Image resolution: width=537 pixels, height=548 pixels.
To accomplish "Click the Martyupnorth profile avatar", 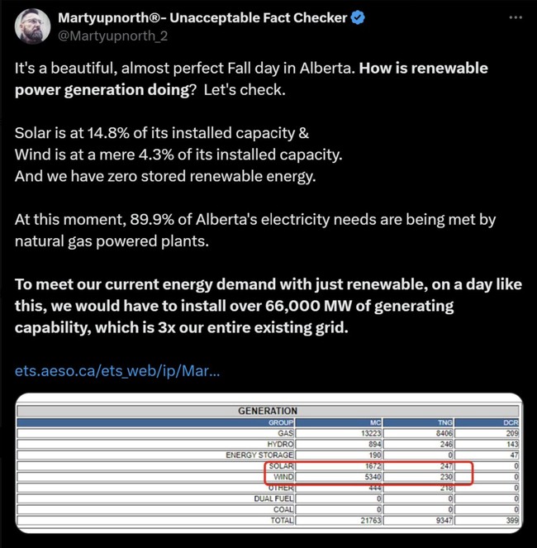I will [34, 27].
